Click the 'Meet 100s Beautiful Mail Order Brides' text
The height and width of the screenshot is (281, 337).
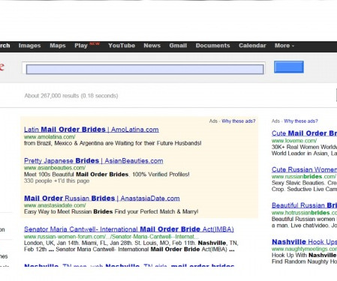[x=107, y=175]
